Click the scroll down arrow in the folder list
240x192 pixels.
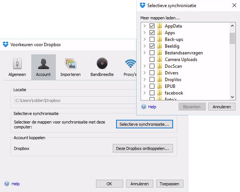click(x=232, y=97)
